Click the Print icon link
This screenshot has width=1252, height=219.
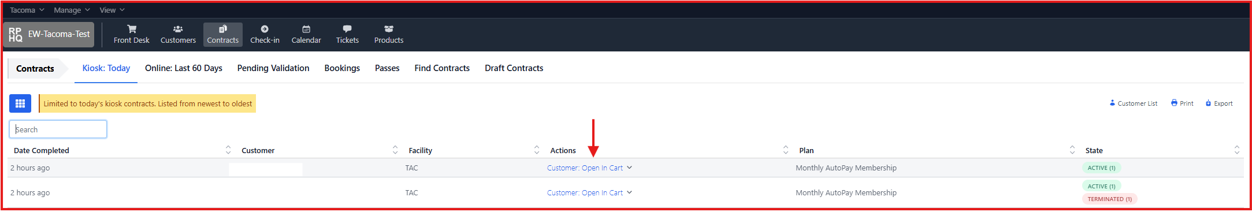1182,103
